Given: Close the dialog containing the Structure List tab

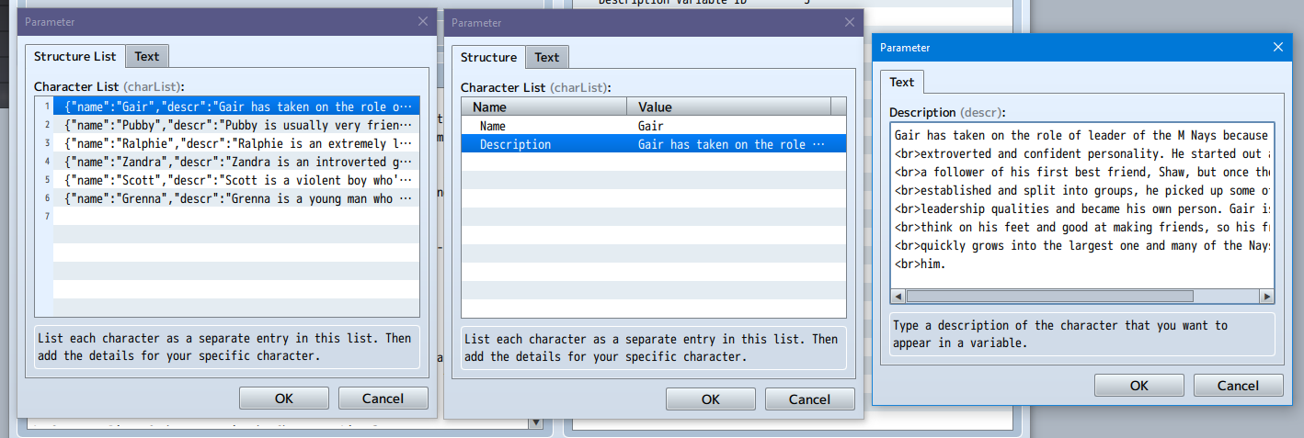Looking at the screenshot, I should coord(423,21).
